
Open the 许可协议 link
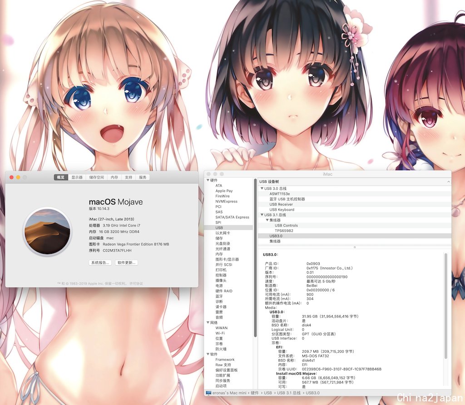tap(136, 284)
